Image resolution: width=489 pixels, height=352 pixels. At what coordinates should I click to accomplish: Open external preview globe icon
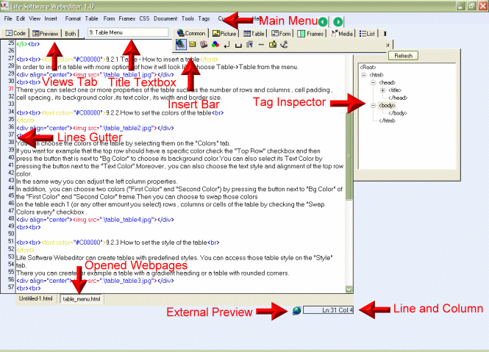pyautogui.click(x=297, y=310)
